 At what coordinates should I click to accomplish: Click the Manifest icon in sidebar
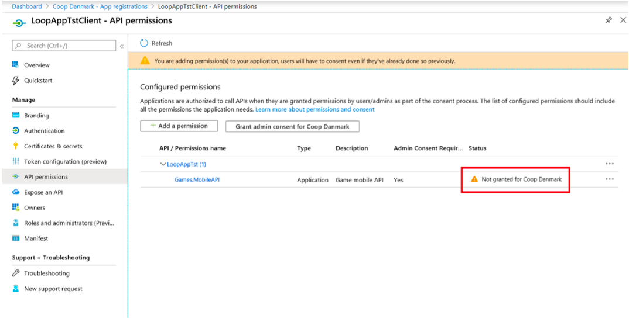[x=16, y=238]
